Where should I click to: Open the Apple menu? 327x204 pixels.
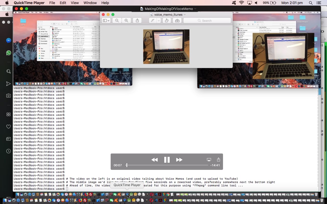7,3
